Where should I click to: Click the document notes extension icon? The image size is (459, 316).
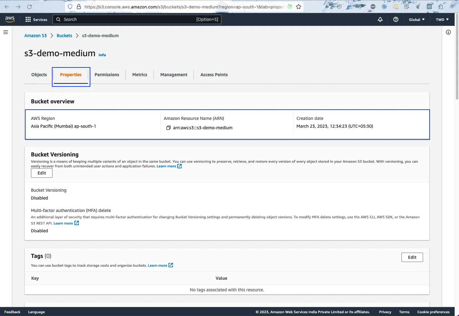click(407, 7)
